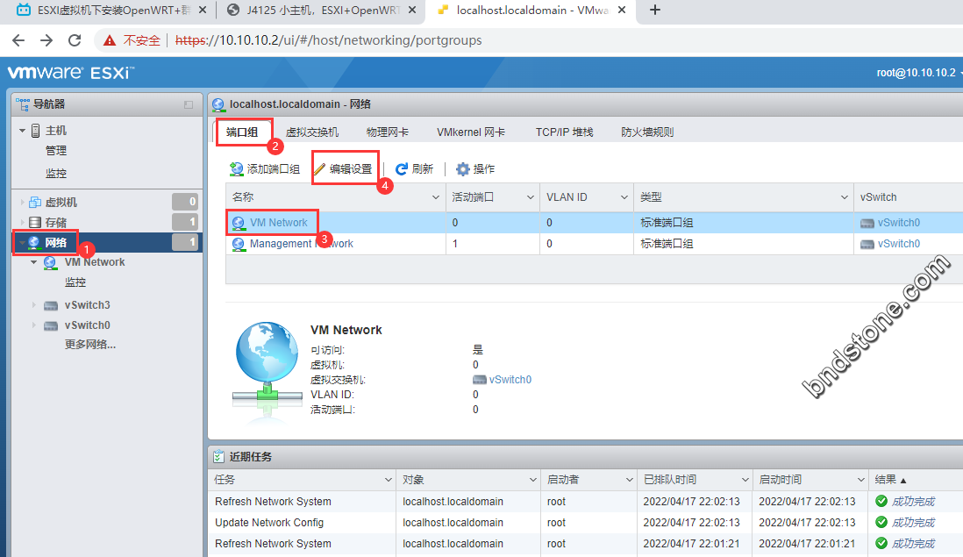The image size is (963, 557).
Task: Close the localhost.localdomain - VMware browser tab
Action: click(622, 10)
